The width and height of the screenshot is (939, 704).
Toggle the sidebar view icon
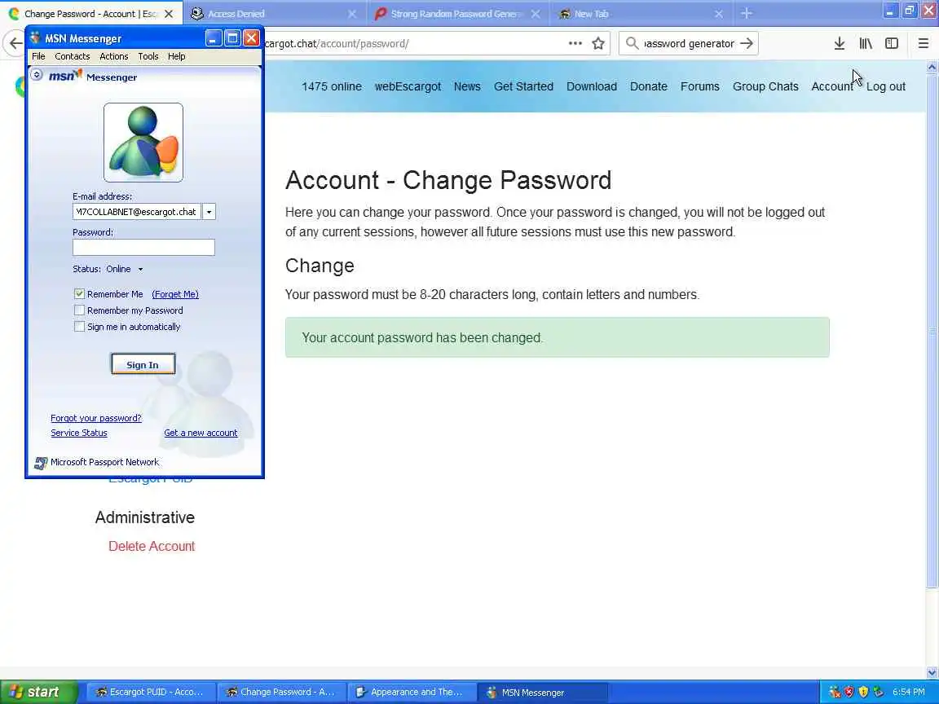tap(892, 43)
